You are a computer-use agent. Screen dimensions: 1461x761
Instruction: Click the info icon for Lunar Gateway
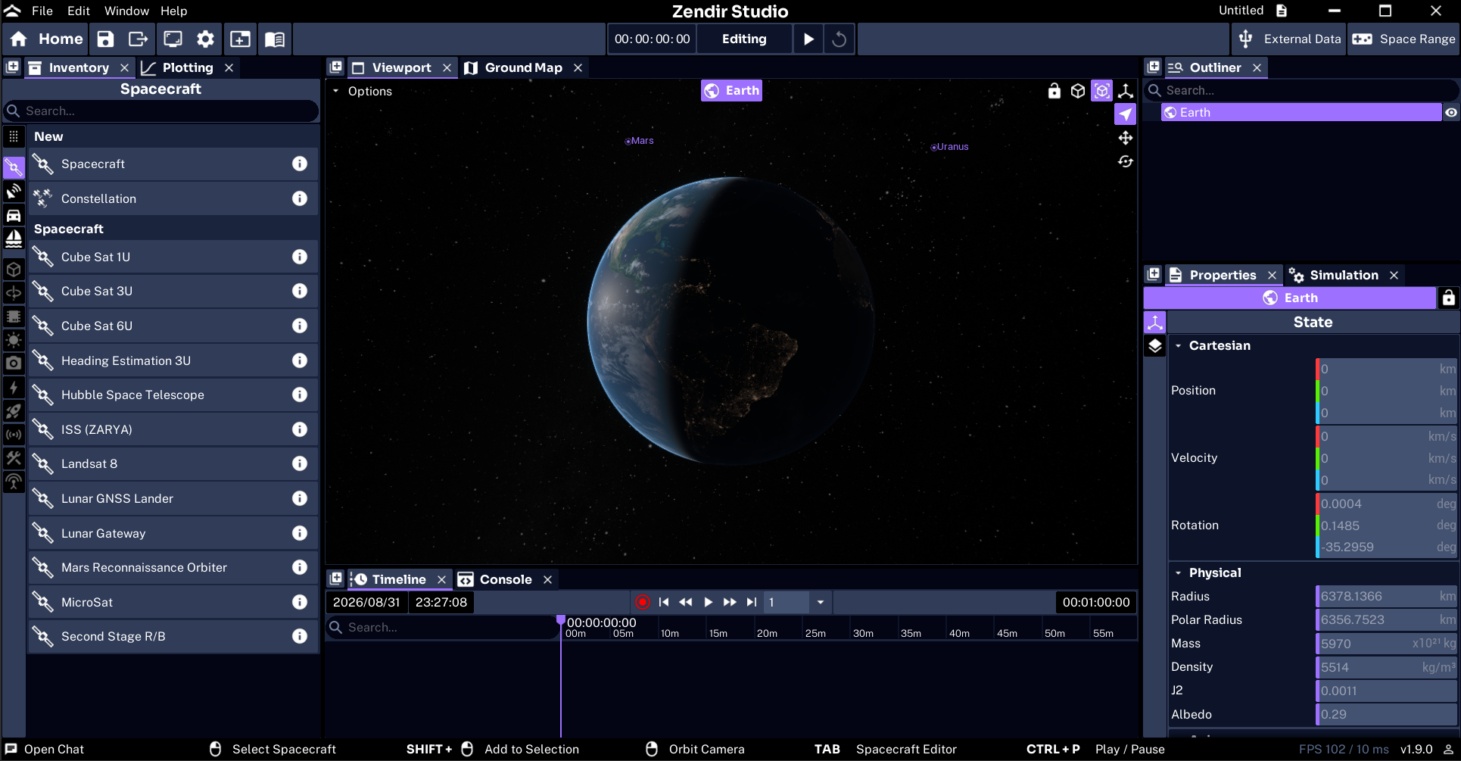(300, 533)
